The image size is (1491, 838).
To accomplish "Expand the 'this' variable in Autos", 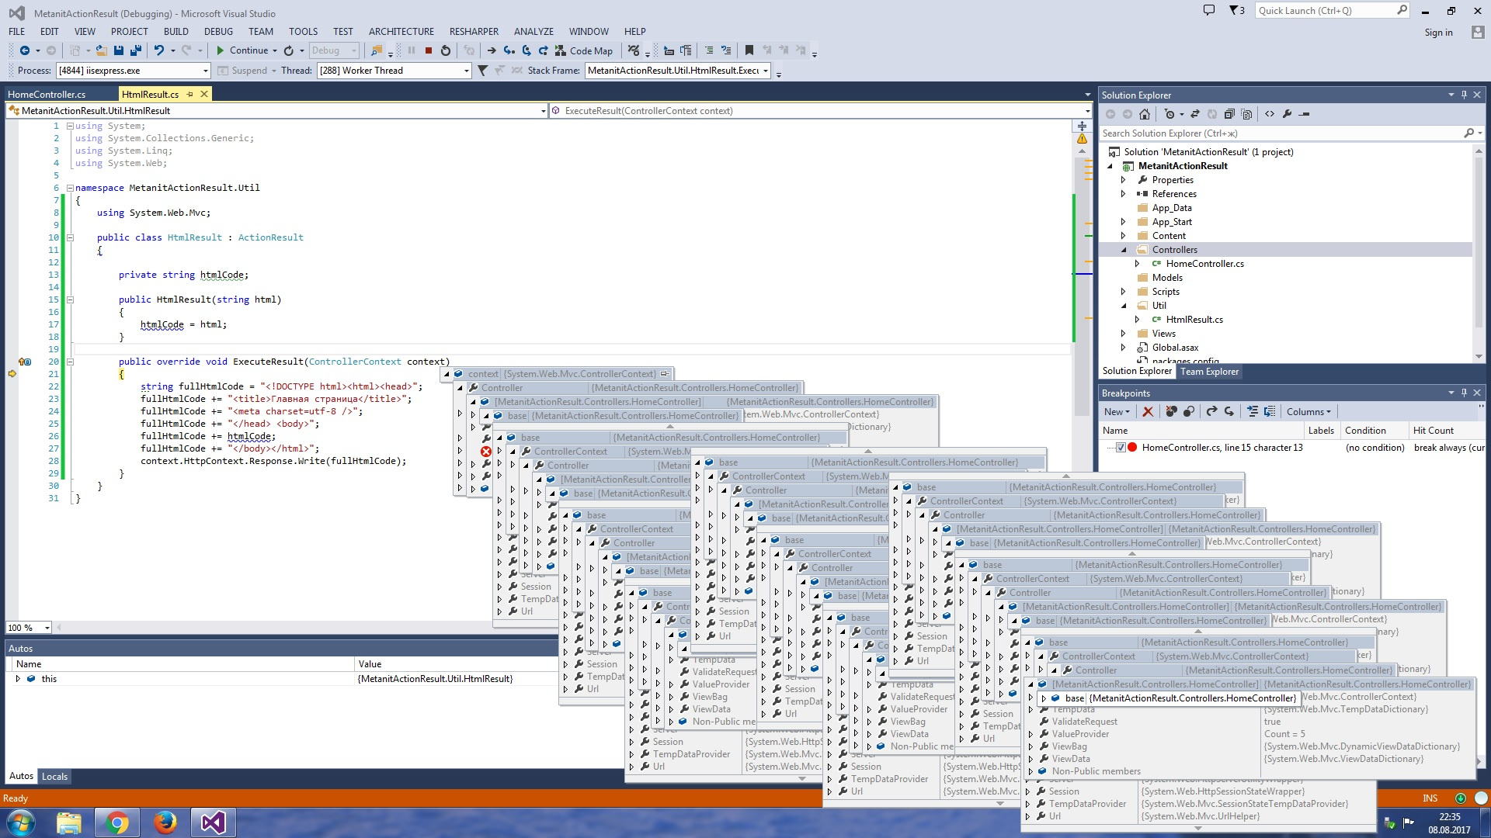I will [18, 679].
